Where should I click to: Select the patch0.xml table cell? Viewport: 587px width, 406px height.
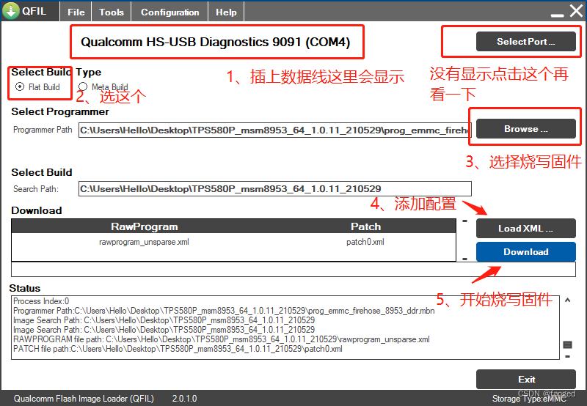pyautogui.click(x=365, y=242)
